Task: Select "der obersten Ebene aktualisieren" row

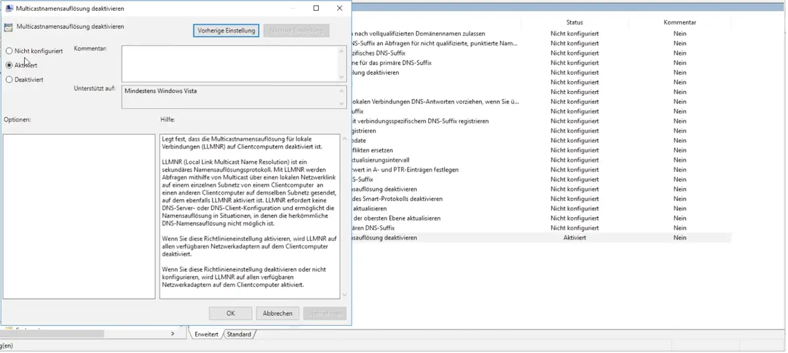Action: click(541, 218)
